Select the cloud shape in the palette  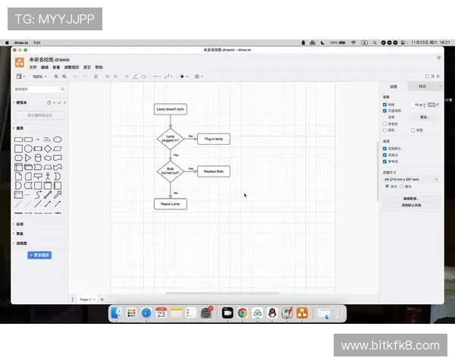pos(48,158)
